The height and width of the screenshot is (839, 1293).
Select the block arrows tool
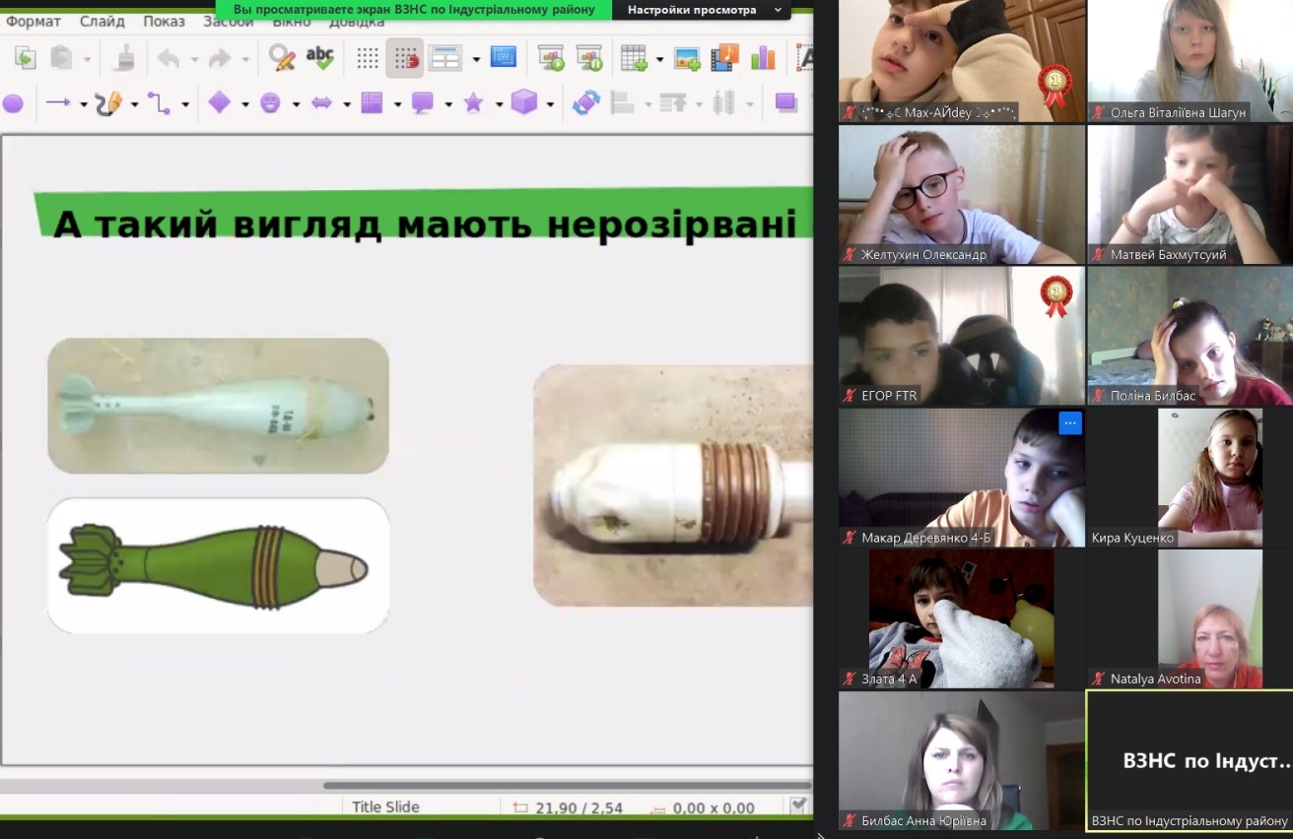tap(321, 103)
